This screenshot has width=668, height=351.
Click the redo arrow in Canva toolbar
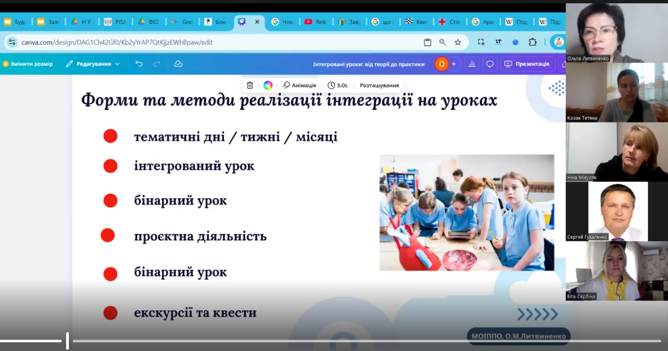point(156,64)
